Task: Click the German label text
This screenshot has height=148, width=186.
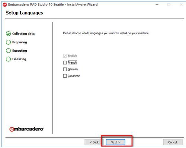Action: (73, 69)
